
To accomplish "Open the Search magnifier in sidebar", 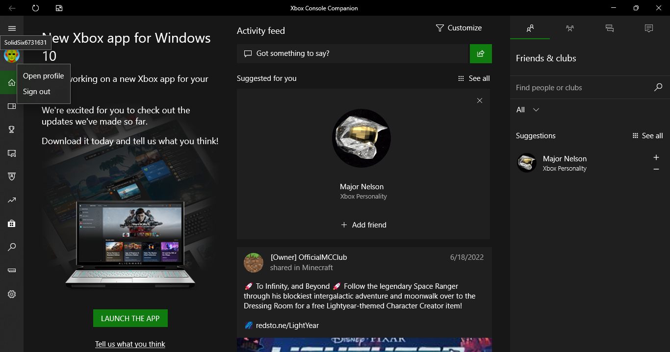I will click(x=12, y=247).
